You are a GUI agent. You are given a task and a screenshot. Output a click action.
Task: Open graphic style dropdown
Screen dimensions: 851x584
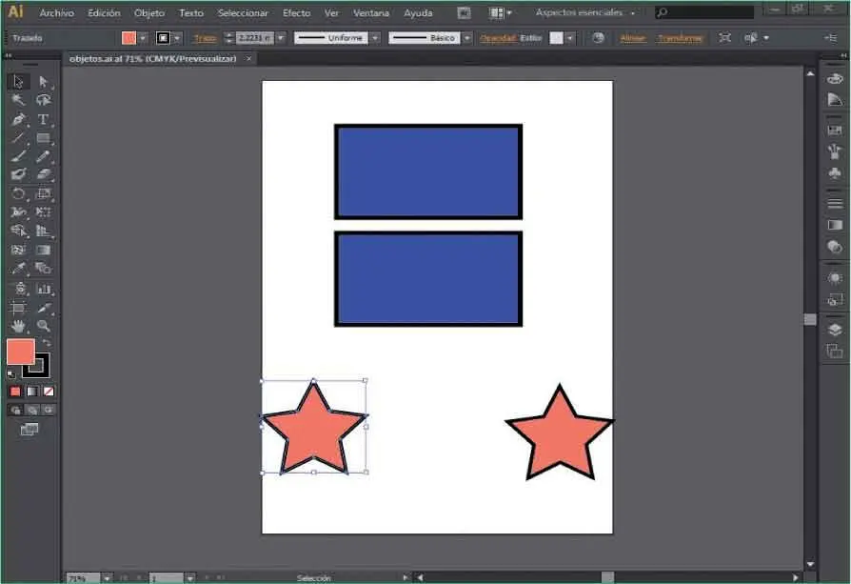point(569,38)
